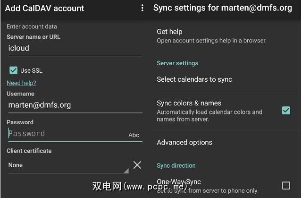Enable the One-Way-Sync checkbox
The height and width of the screenshot is (198, 302).
tap(286, 185)
